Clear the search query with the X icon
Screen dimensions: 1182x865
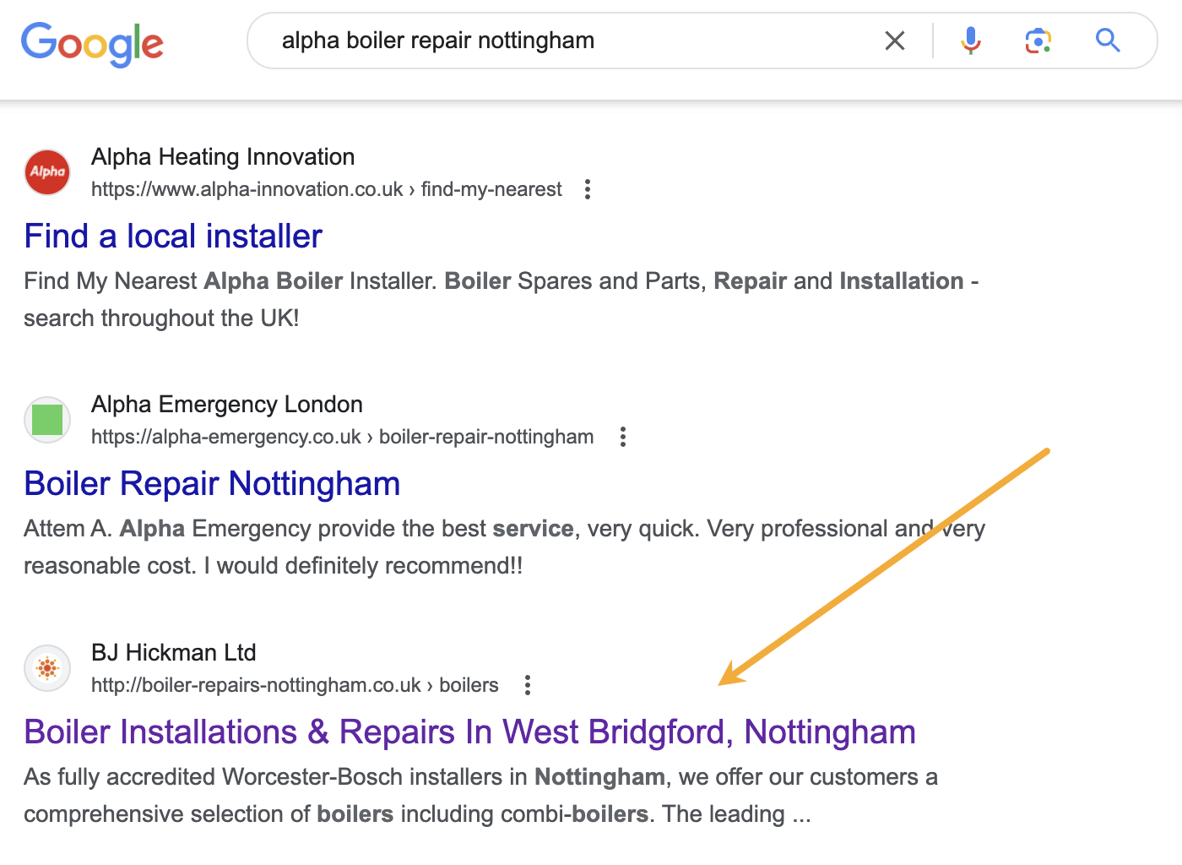pos(895,40)
